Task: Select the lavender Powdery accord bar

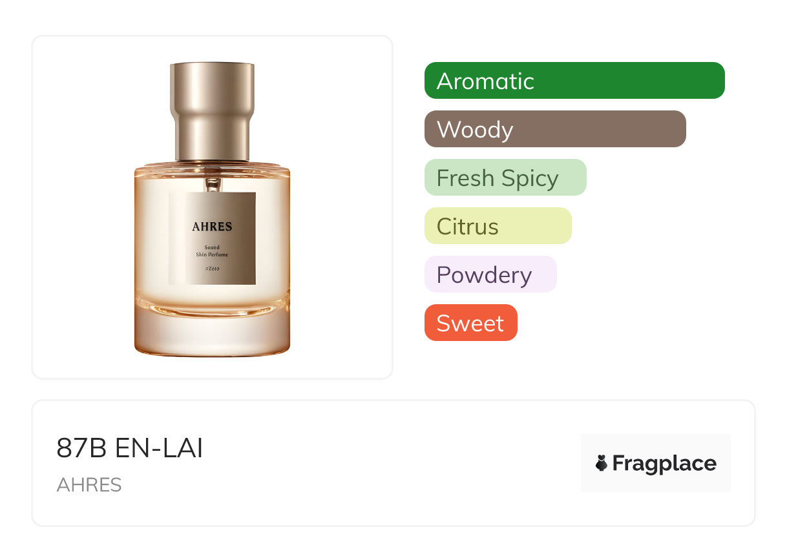Action: coord(490,274)
